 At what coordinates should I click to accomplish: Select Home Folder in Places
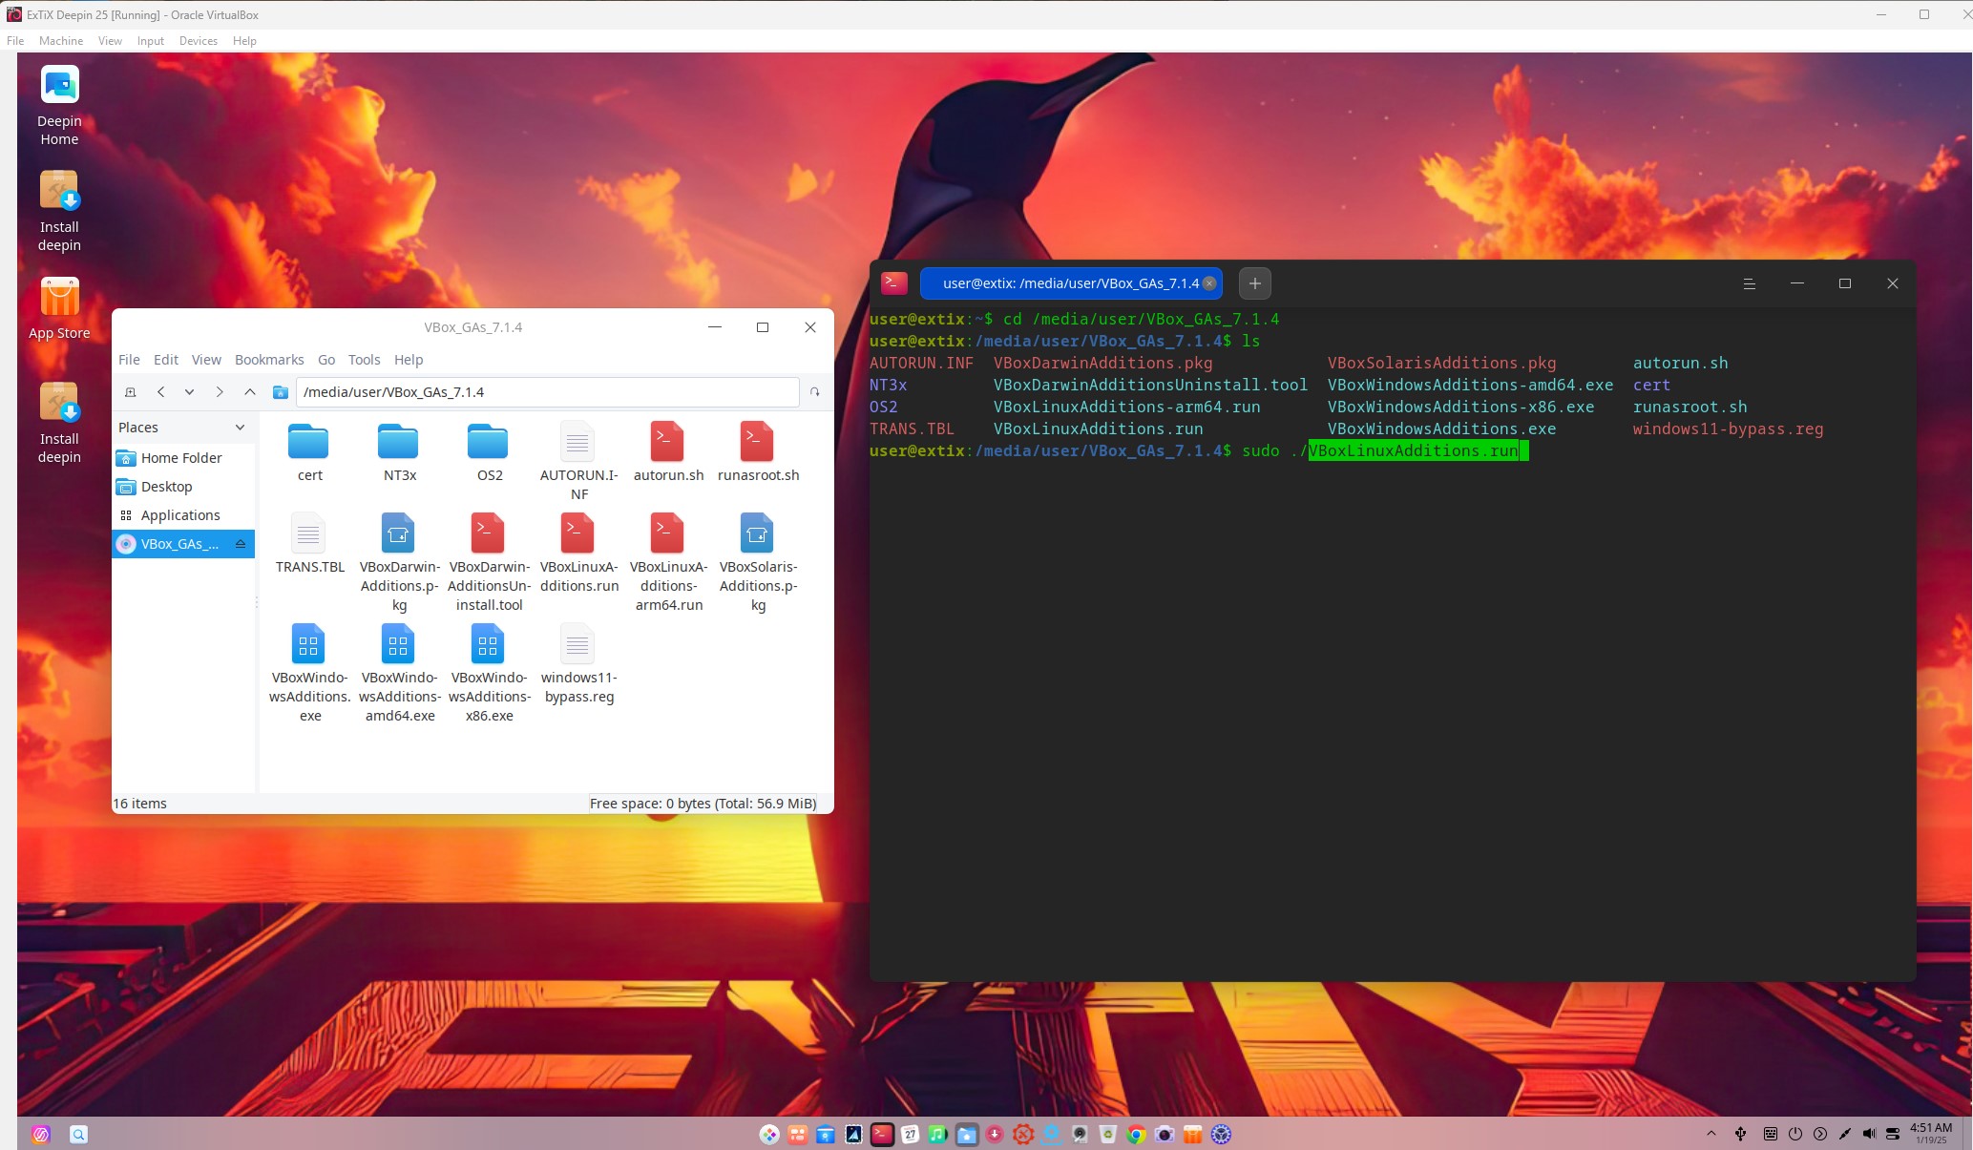(x=183, y=458)
